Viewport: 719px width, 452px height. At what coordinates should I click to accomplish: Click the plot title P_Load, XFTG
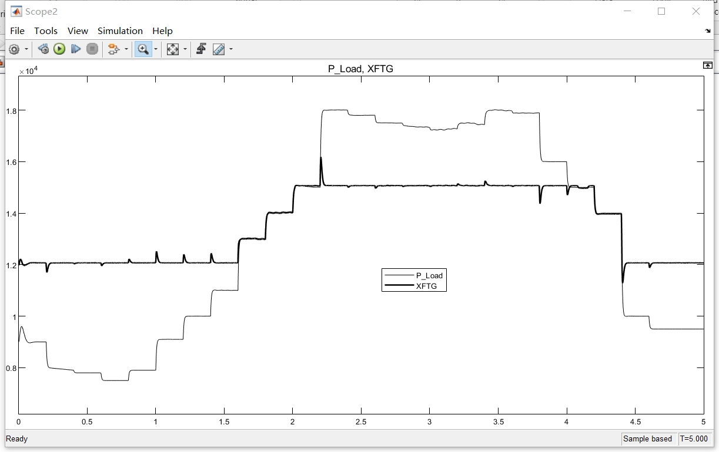[360, 69]
